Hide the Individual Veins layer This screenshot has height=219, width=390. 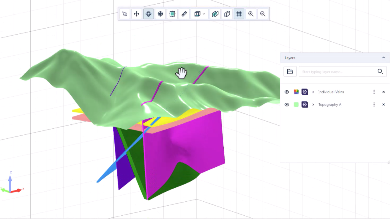287,92
